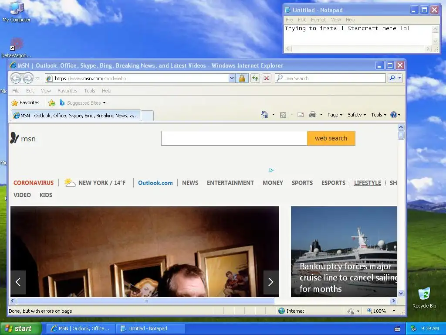The image size is (446, 335).
Task: Open the ESPORTS section link
Action: pos(333,183)
